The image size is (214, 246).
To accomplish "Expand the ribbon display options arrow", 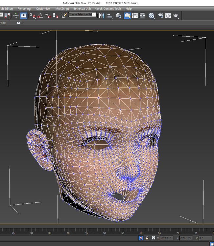I will pyautogui.click(x=22, y=23).
